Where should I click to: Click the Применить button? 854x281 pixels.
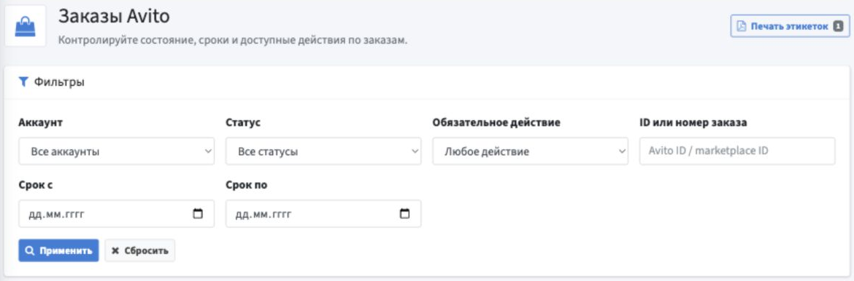tap(59, 250)
